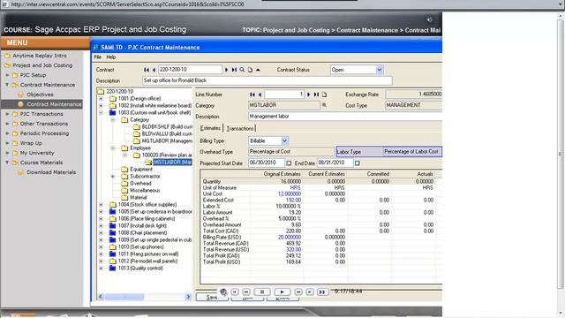
Task: Go to previous line number arrow
Action: 260,95
